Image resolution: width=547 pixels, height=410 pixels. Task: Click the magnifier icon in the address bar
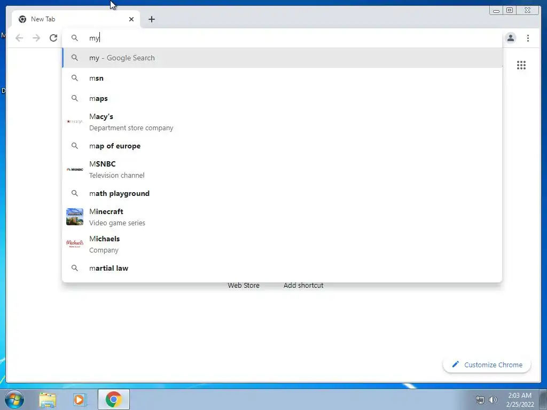(x=75, y=38)
